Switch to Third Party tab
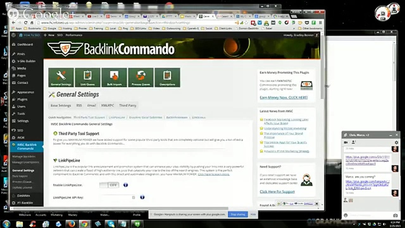 click(x=128, y=105)
